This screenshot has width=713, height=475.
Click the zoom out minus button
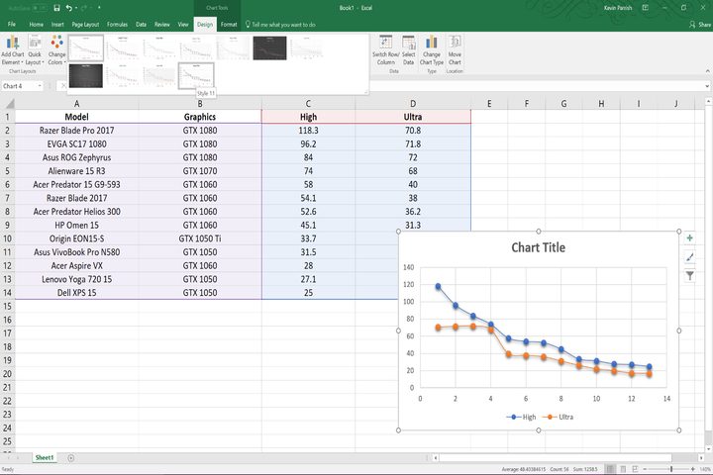[645, 469]
